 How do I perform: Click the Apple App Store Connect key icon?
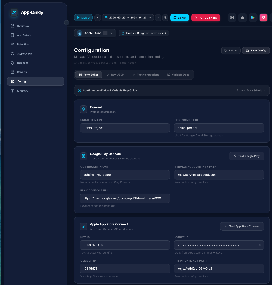click(x=84, y=226)
